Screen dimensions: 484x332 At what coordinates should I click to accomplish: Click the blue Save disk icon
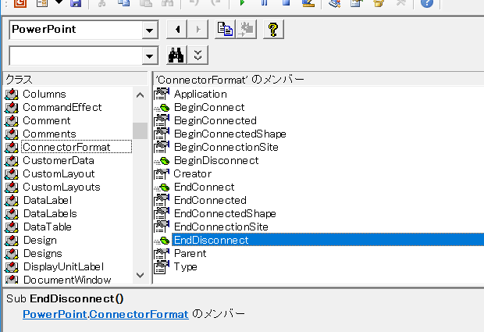pos(76,3)
